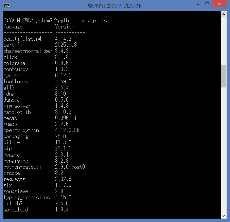Click the scrollbar down arrow
This screenshot has width=230, height=222.
coord(224,216)
